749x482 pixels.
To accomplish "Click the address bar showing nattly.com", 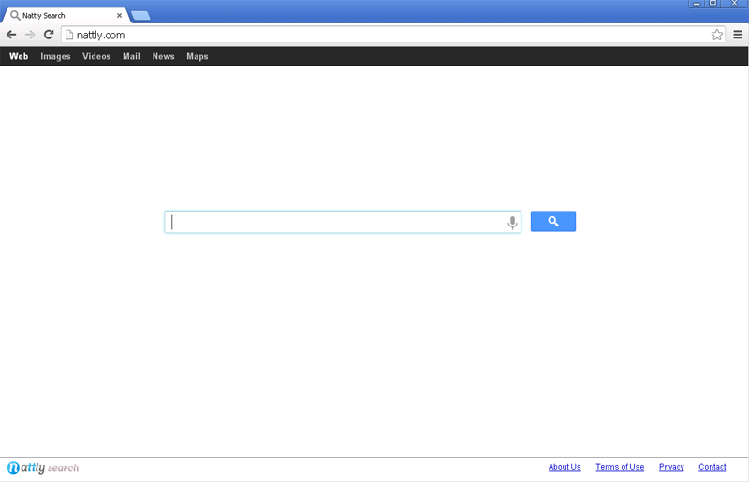I will [374, 35].
